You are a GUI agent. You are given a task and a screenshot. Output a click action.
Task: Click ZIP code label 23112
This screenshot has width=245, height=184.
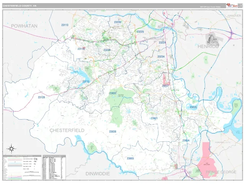point(86,82)
